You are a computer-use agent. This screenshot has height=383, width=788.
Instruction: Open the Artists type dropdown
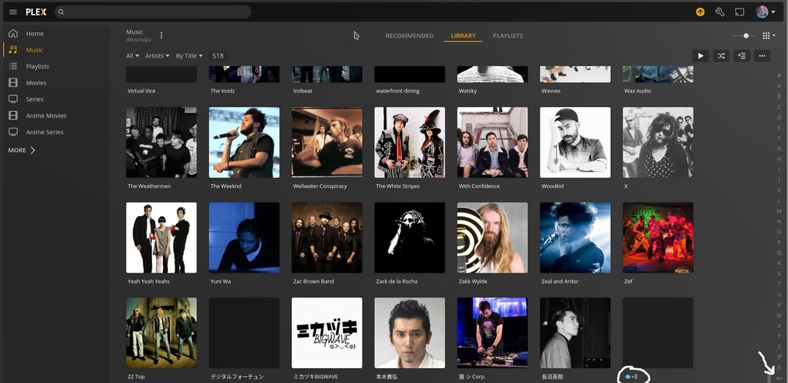(x=158, y=56)
